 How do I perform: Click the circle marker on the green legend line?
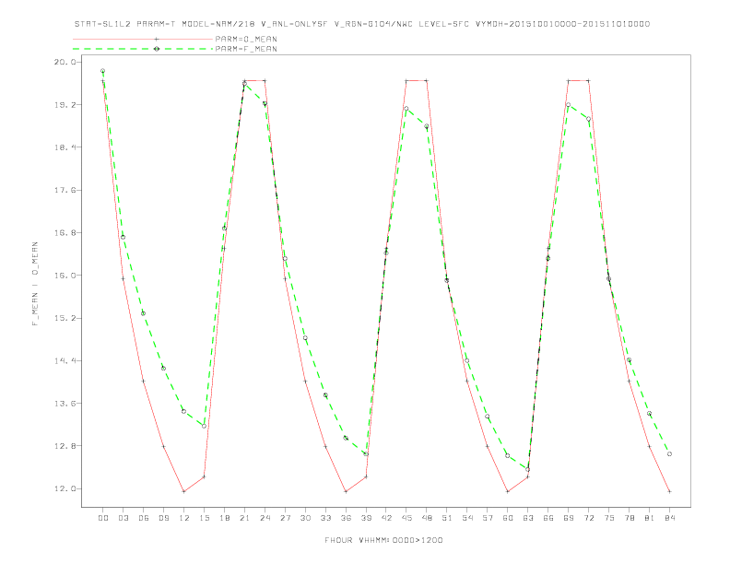pos(157,49)
